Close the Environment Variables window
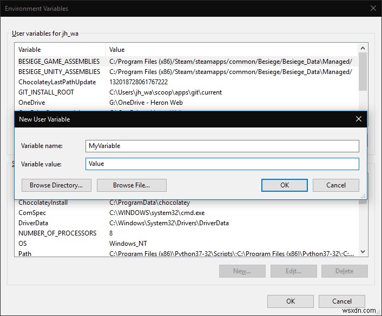The width and height of the screenshot is (382, 316). click(x=373, y=8)
